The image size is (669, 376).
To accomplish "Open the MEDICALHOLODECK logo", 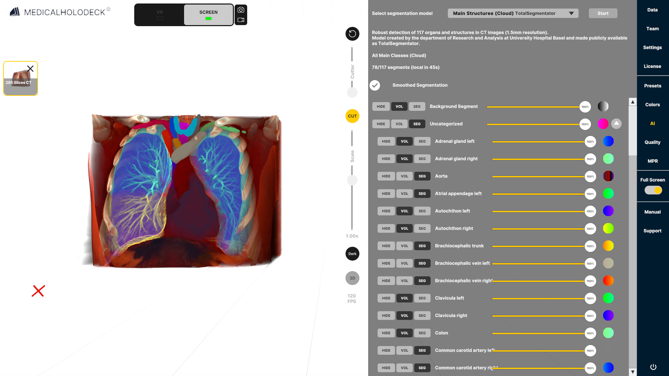I will click(x=60, y=12).
